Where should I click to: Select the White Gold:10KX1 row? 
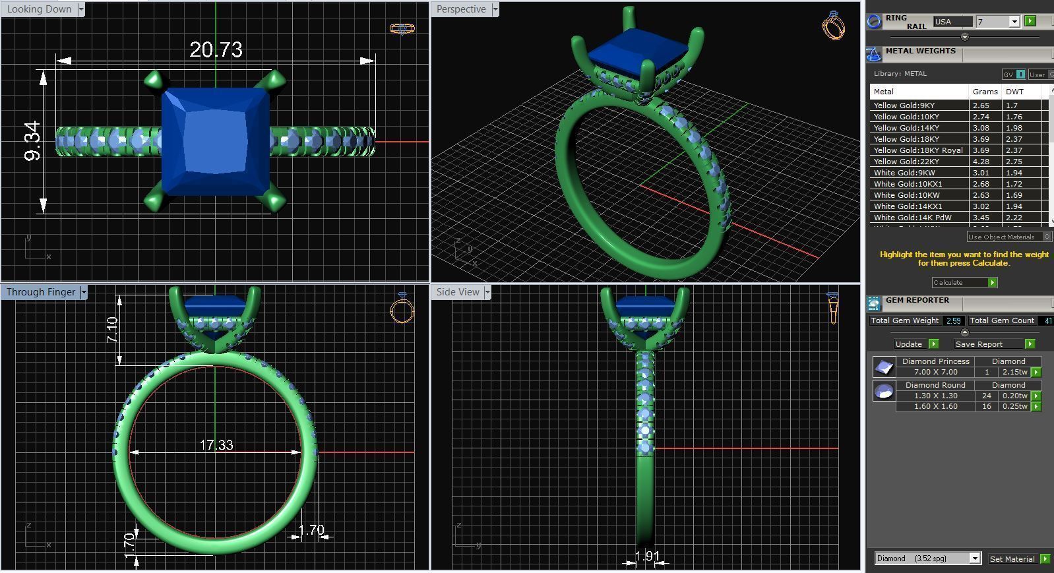point(959,184)
